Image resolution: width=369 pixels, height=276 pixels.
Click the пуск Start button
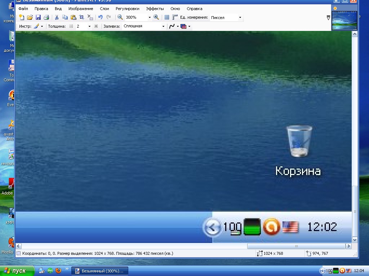click(17, 271)
